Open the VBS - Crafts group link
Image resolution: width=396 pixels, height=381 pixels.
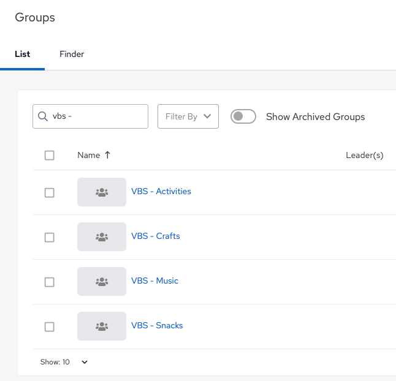coord(156,236)
